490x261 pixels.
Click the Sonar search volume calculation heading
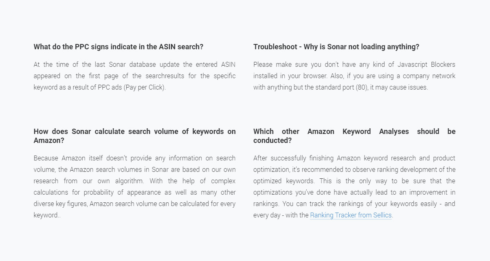(135, 136)
